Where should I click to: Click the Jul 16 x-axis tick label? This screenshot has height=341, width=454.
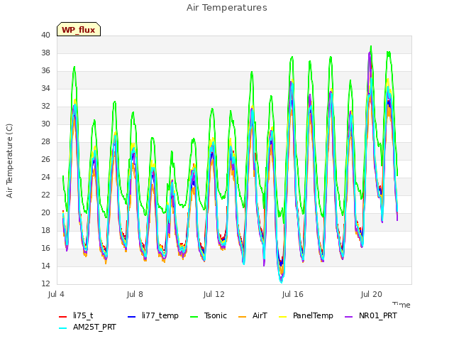[x=292, y=294]
